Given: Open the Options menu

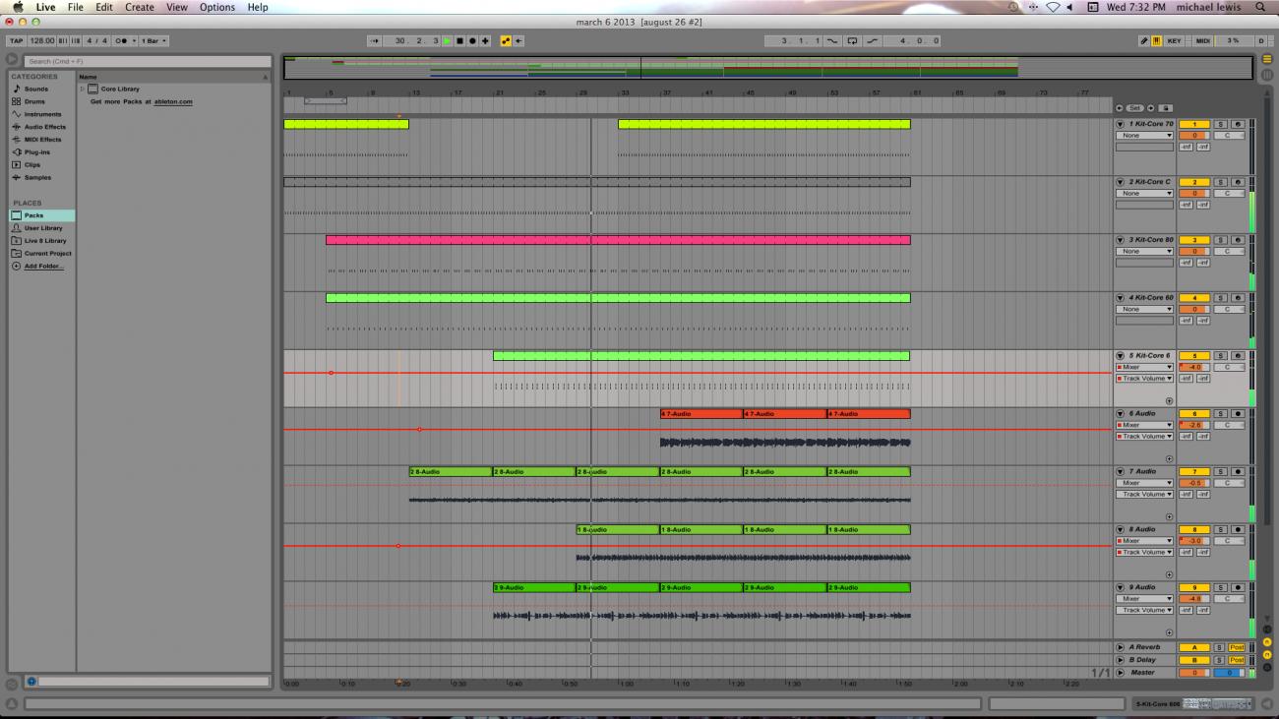Looking at the screenshot, I should pyautogui.click(x=217, y=7).
